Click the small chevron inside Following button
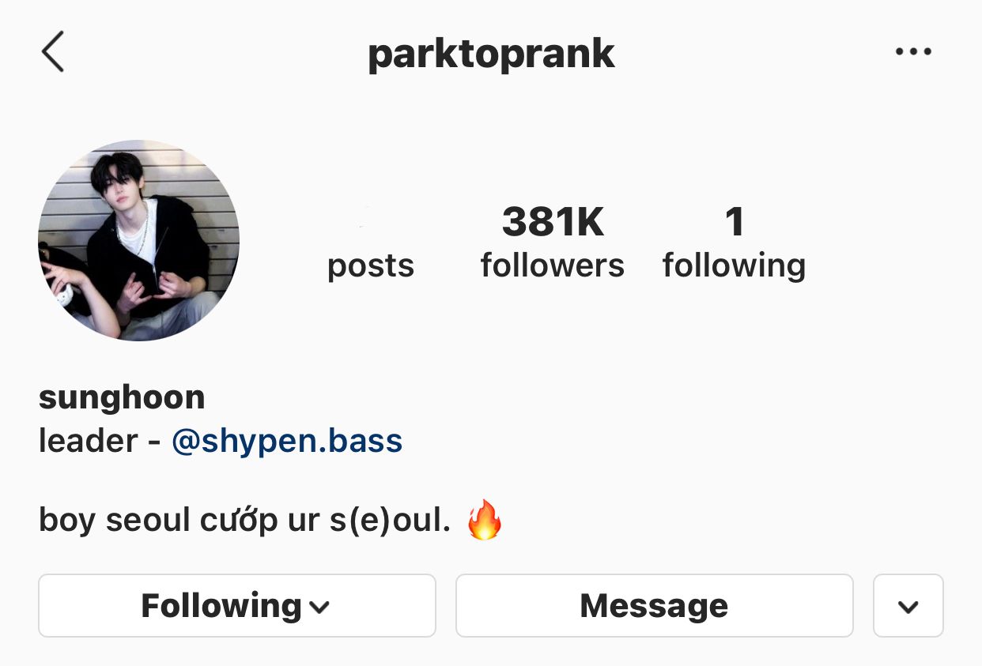982x666 pixels. (319, 608)
